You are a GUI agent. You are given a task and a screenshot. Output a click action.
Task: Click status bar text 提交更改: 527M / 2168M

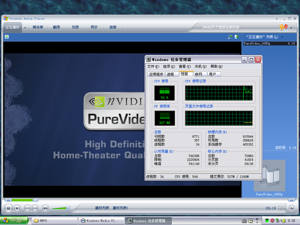pos(229,177)
